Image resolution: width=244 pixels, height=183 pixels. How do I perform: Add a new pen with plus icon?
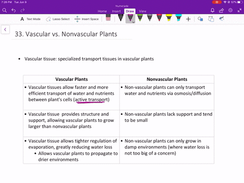click(x=188, y=19)
